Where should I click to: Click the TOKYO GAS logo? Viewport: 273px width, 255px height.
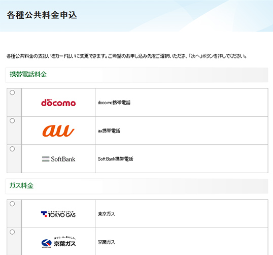tap(58, 214)
